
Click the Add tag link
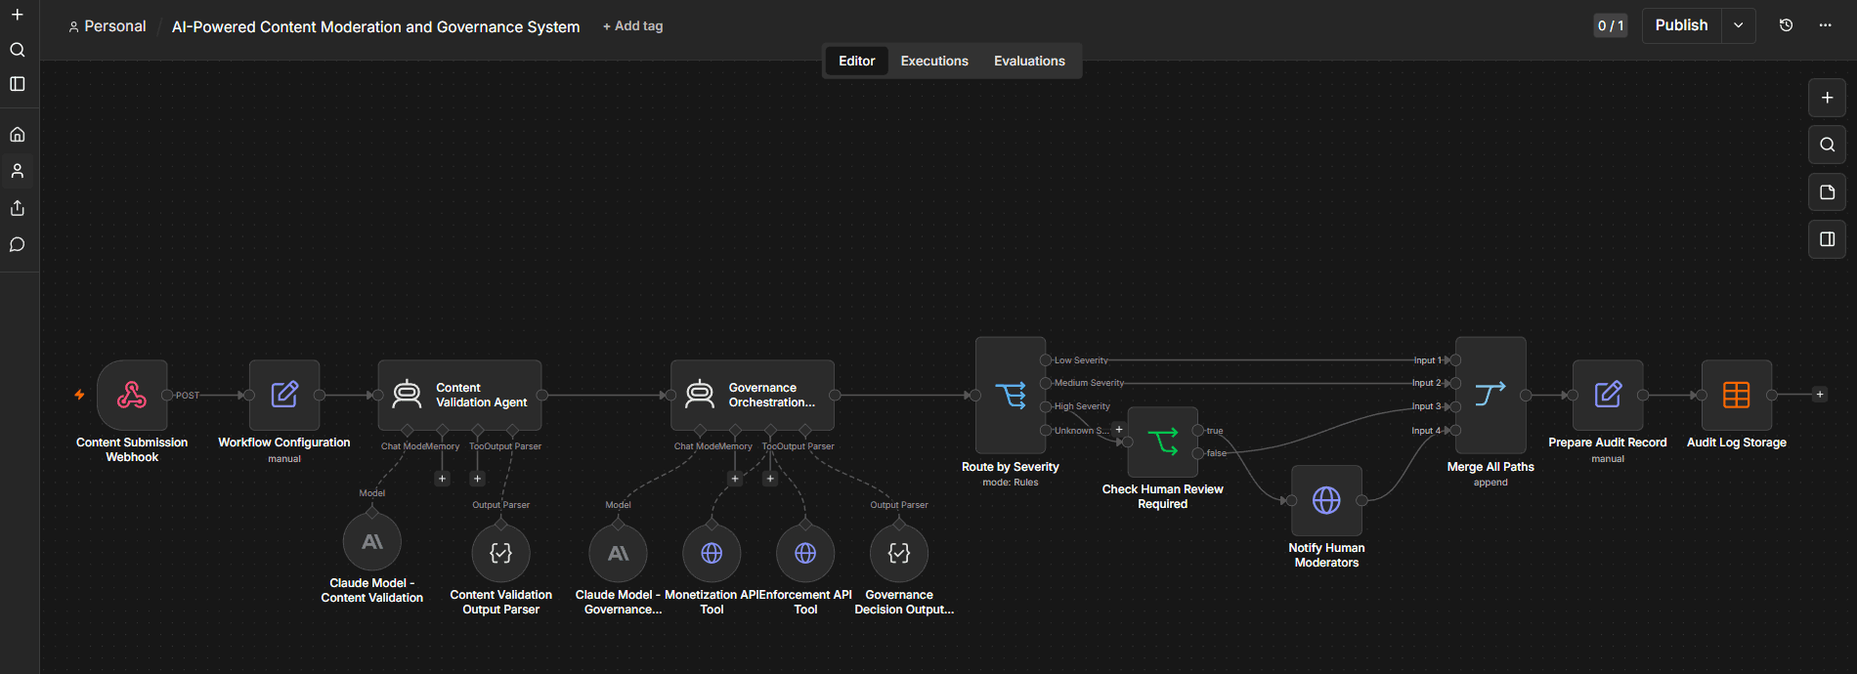[x=632, y=26]
